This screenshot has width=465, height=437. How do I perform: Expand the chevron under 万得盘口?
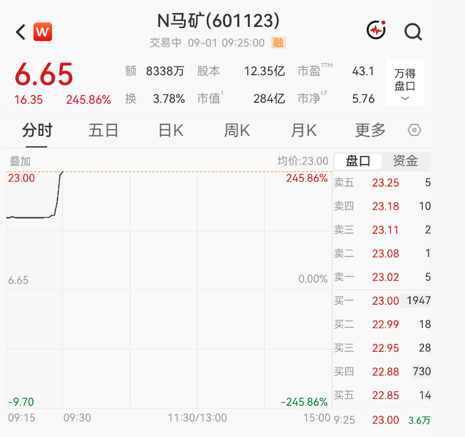click(405, 98)
